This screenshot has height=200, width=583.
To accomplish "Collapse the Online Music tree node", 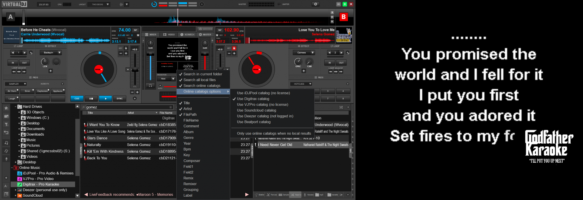I will [12, 168].
